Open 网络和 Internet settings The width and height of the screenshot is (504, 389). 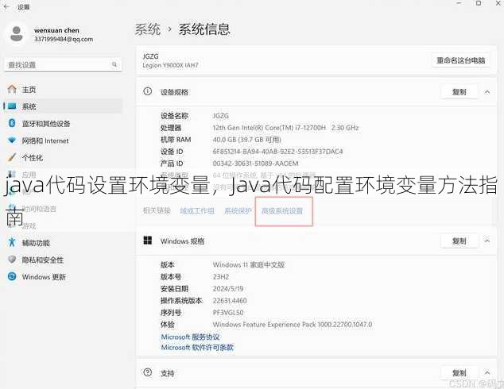click(63, 141)
